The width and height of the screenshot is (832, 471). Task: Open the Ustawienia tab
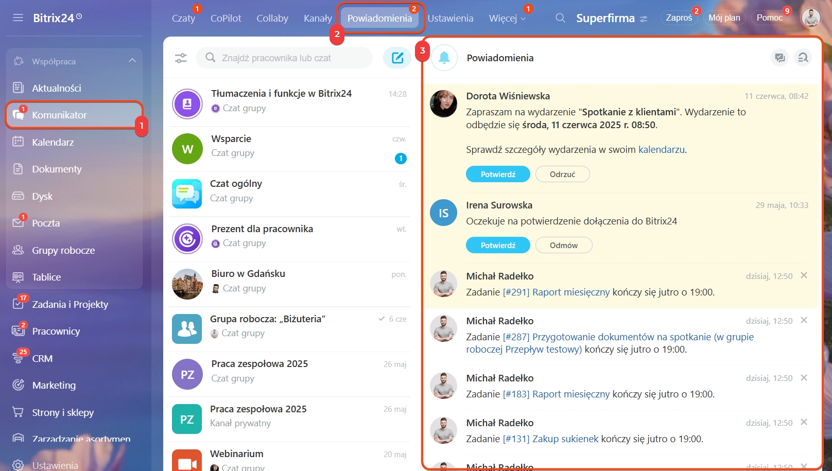(450, 18)
